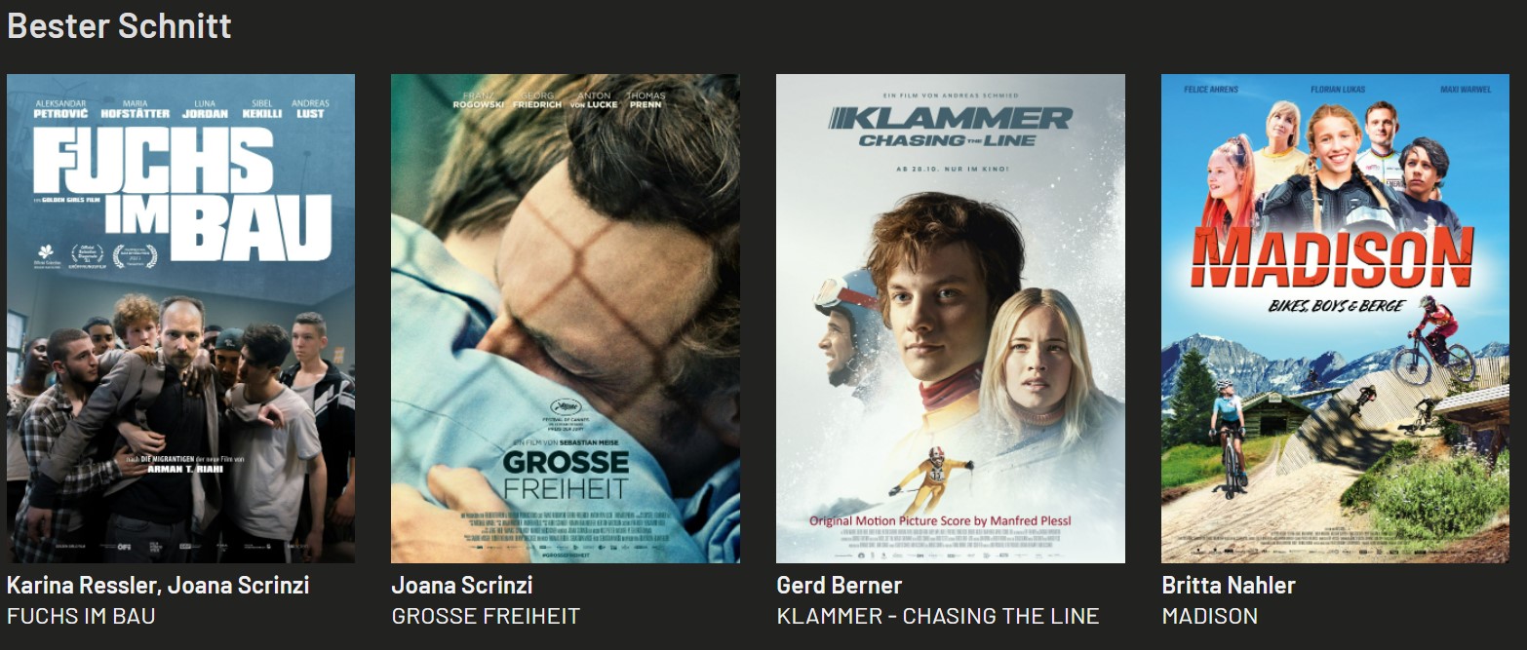Open the Fuchs im Bau movie poster
1527x650 pixels.
(x=180, y=318)
